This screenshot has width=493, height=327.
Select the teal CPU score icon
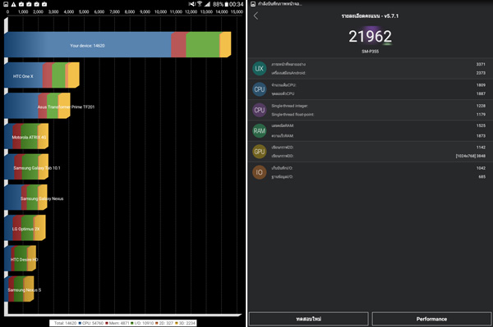(x=260, y=89)
